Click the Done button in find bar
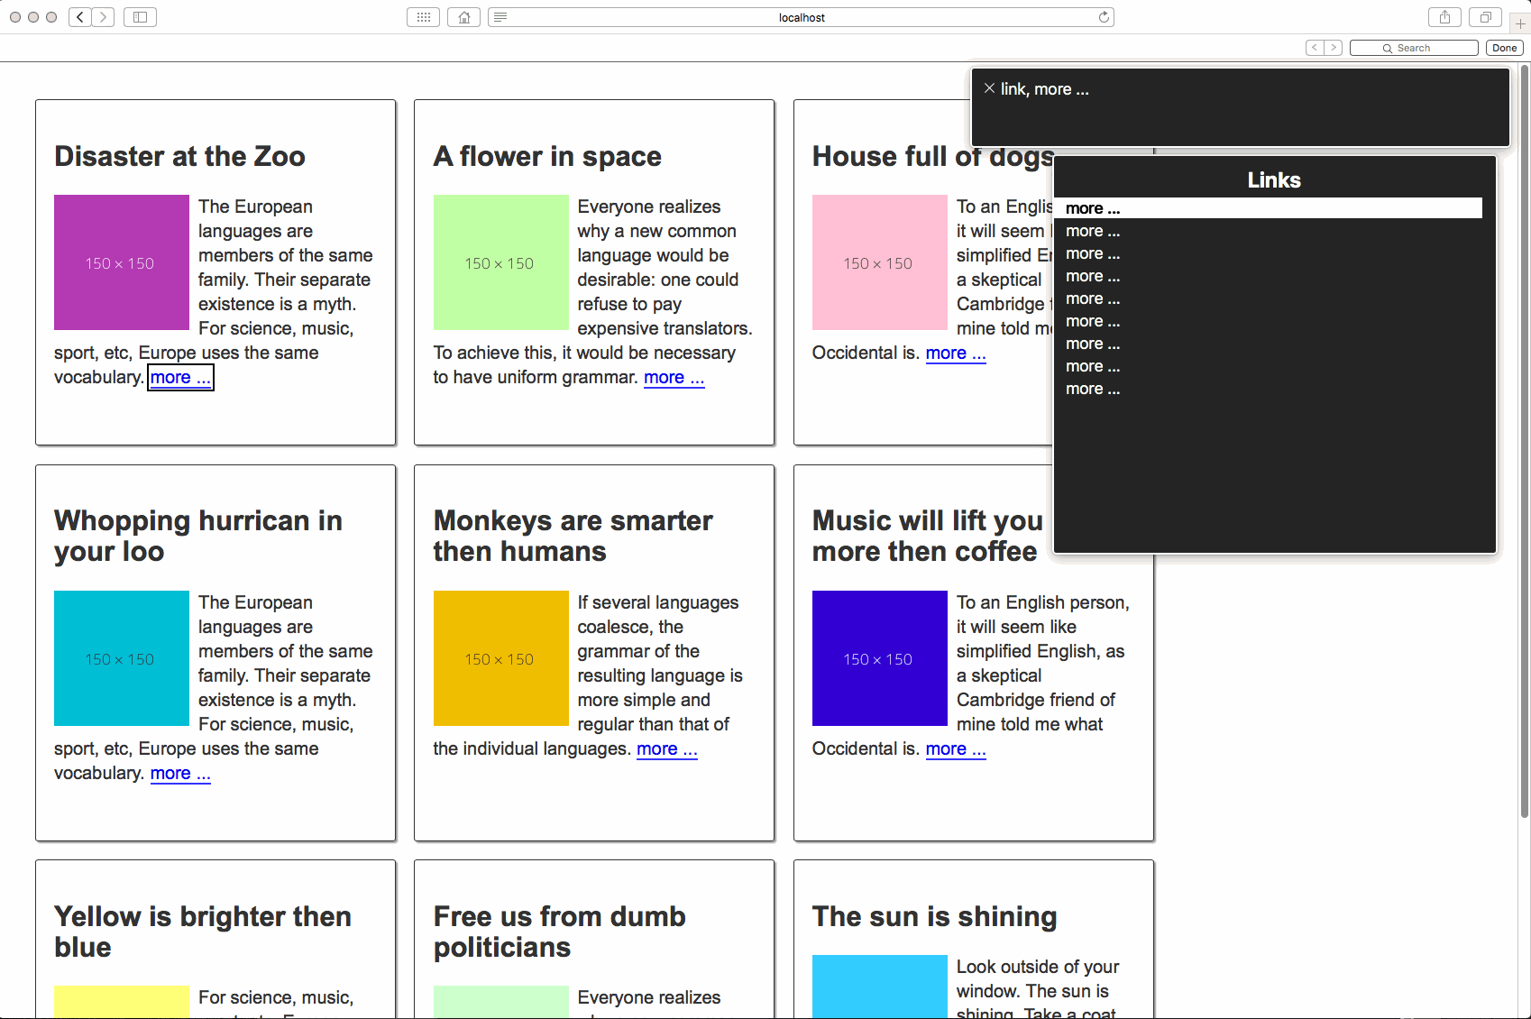 click(x=1504, y=48)
